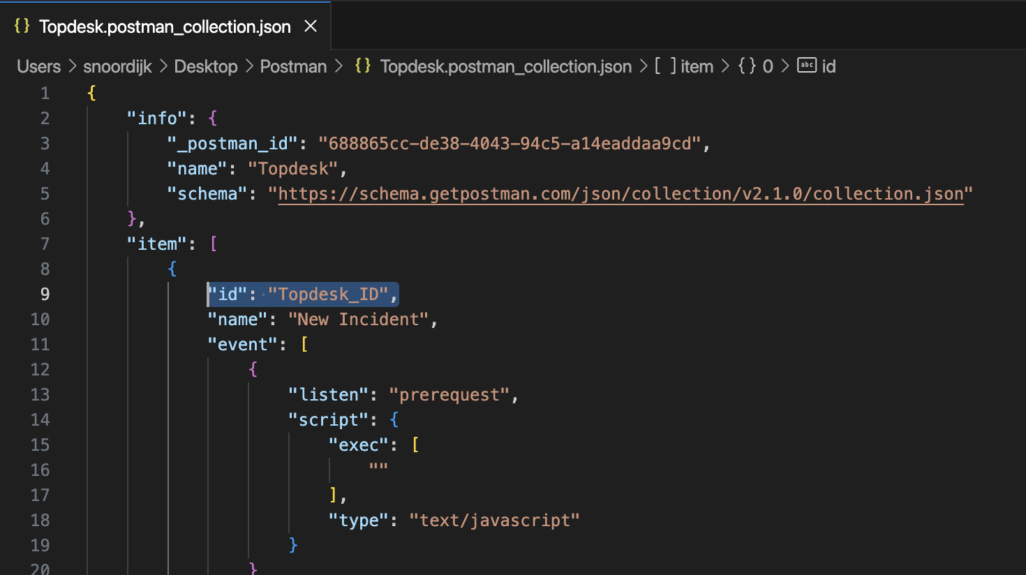Click the "prerequest" listen value
This screenshot has width=1026, height=575.
(449, 395)
